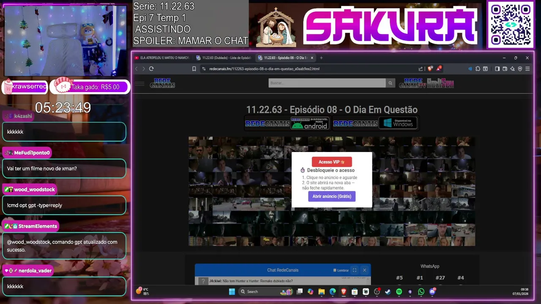Open Steam from the taskbar
This screenshot has height=304, width=541.
tap(388, 291)
